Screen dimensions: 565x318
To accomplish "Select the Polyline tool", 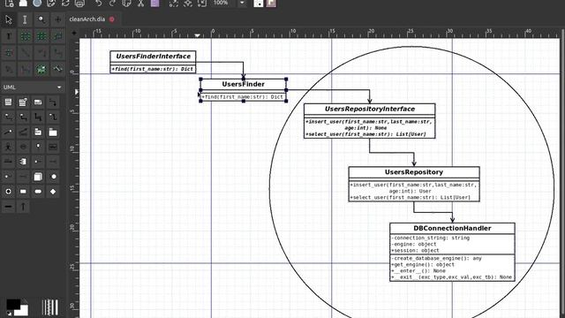I will point(8,69).
